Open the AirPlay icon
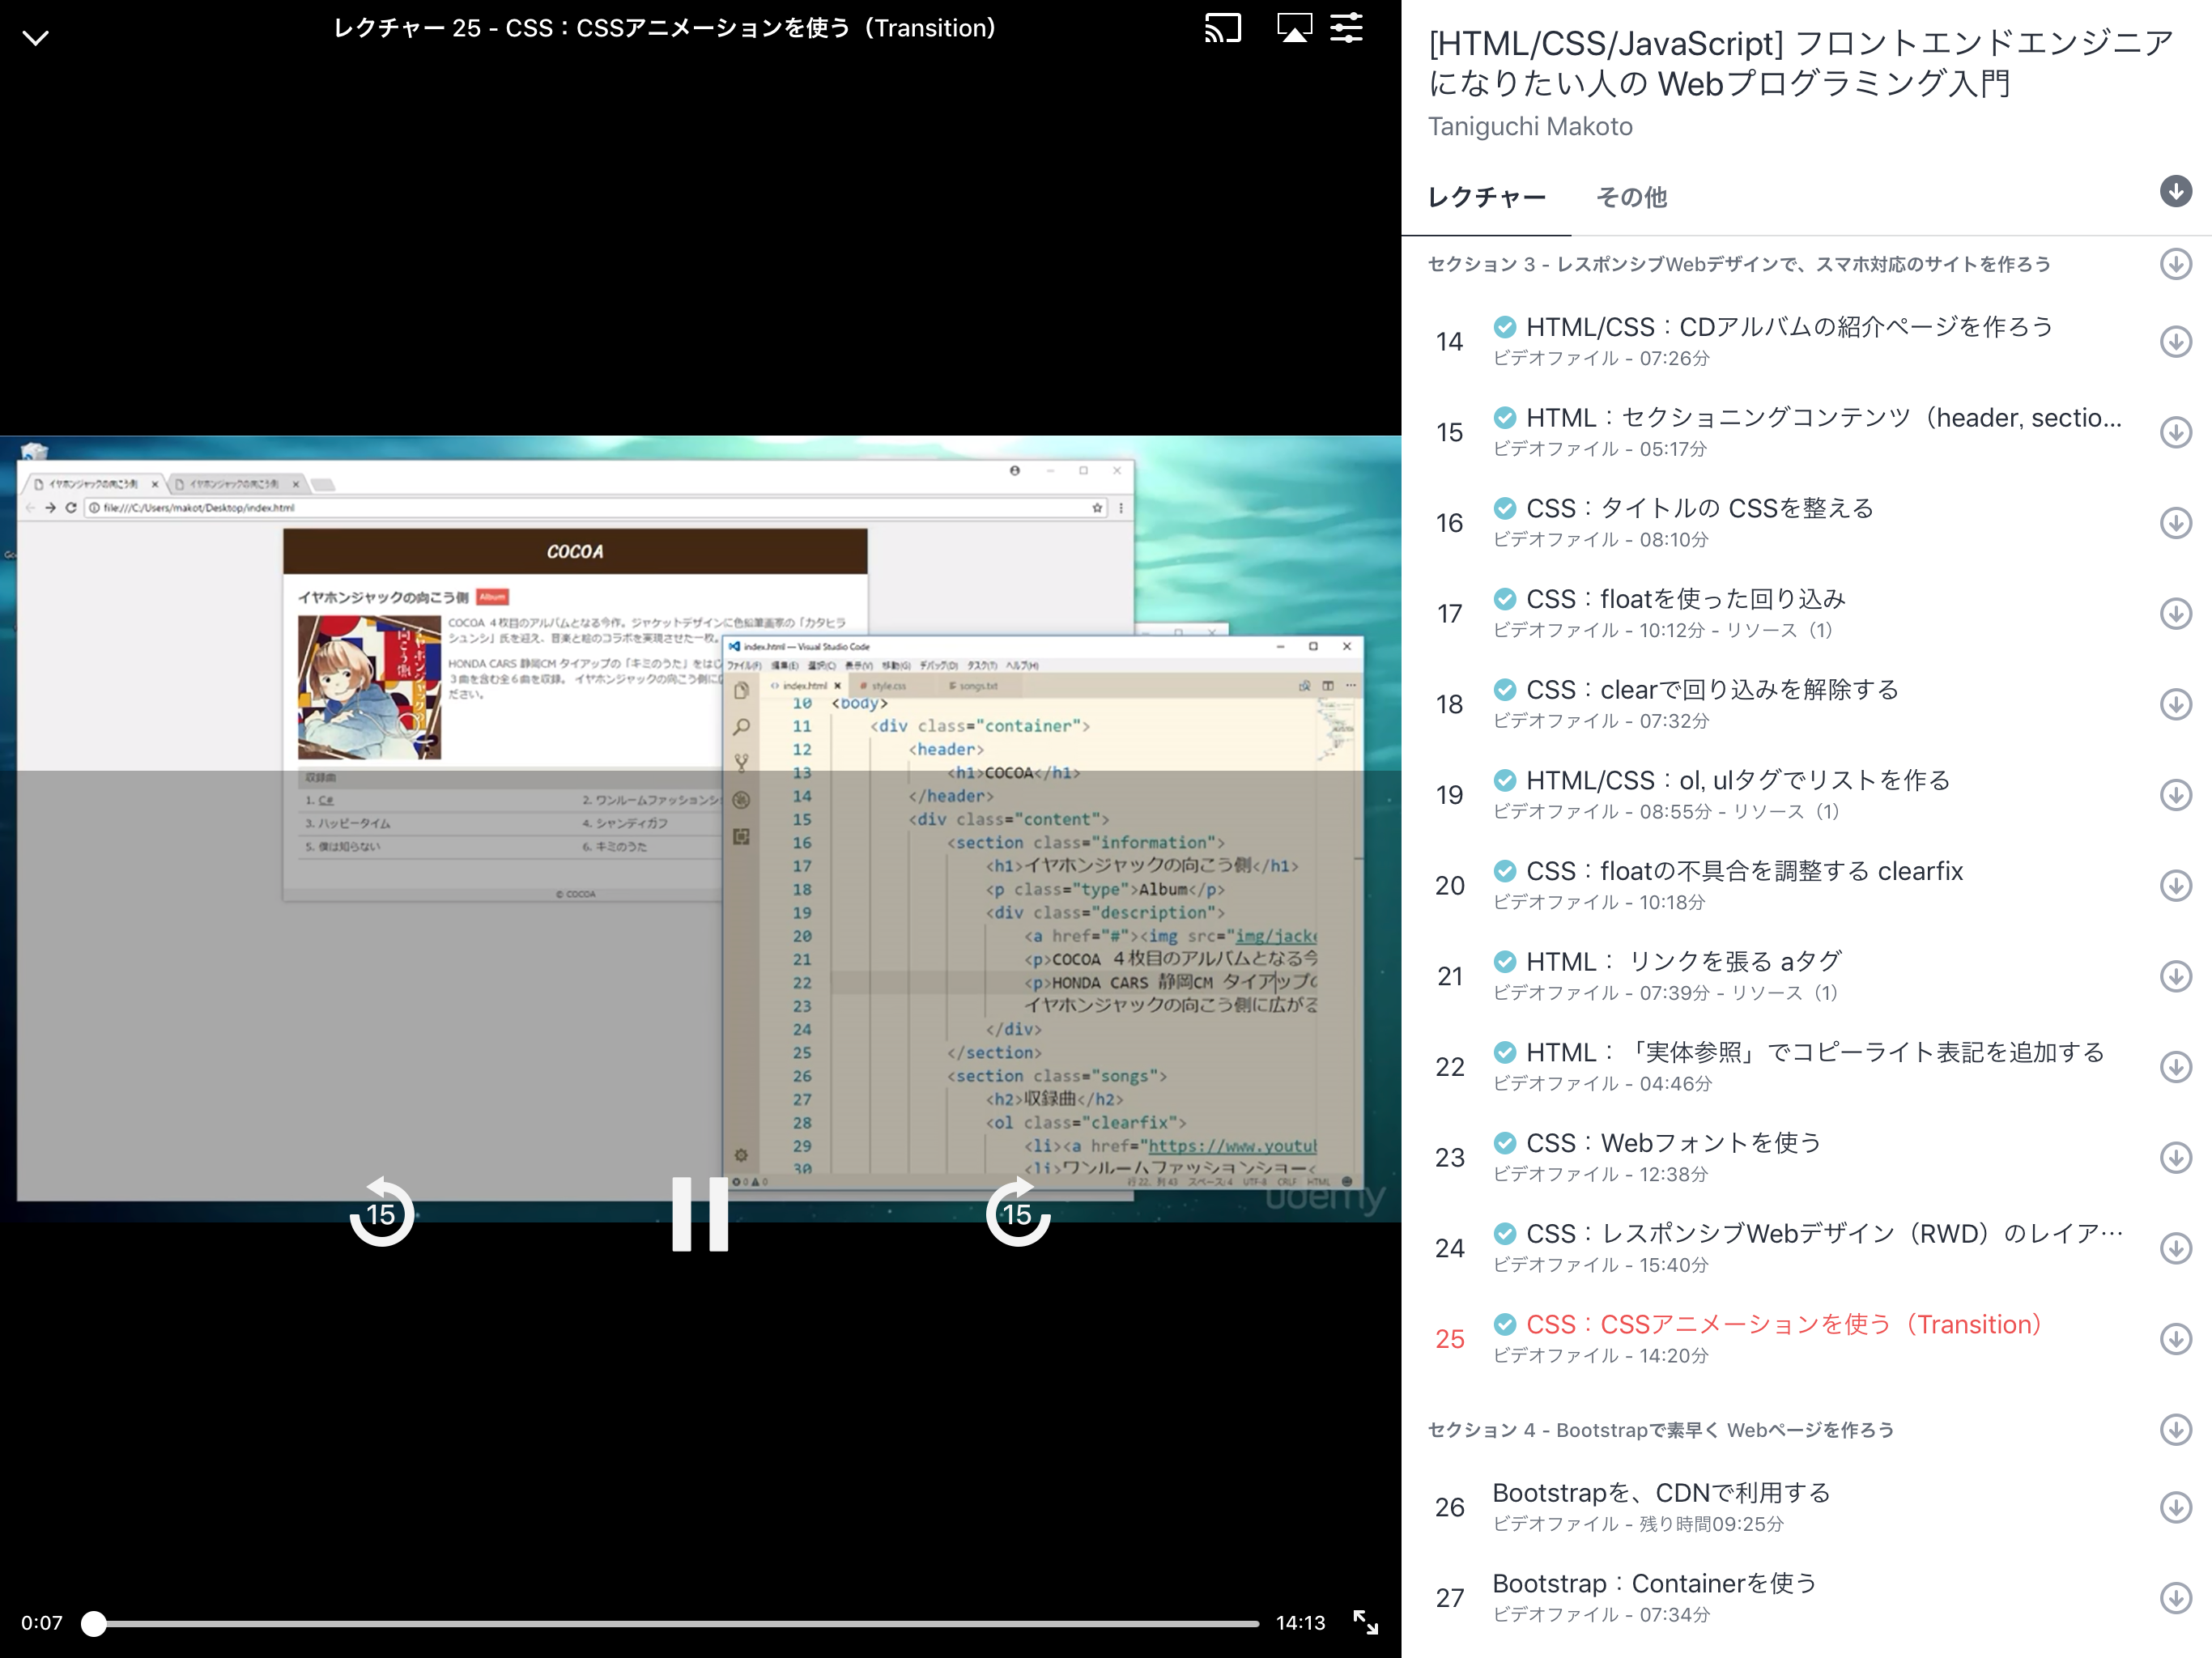The width and height of the screenshot is (2212, 1658). [1294, 27]
